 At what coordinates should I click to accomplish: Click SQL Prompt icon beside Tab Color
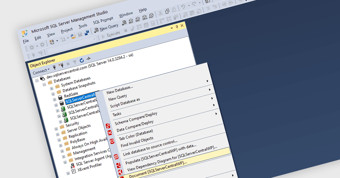[112, 141]
